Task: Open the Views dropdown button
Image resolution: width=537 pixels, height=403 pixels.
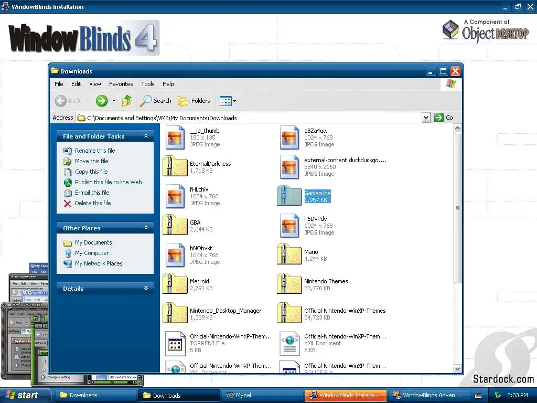Action: pyautogui.click(x=228, y=101)
